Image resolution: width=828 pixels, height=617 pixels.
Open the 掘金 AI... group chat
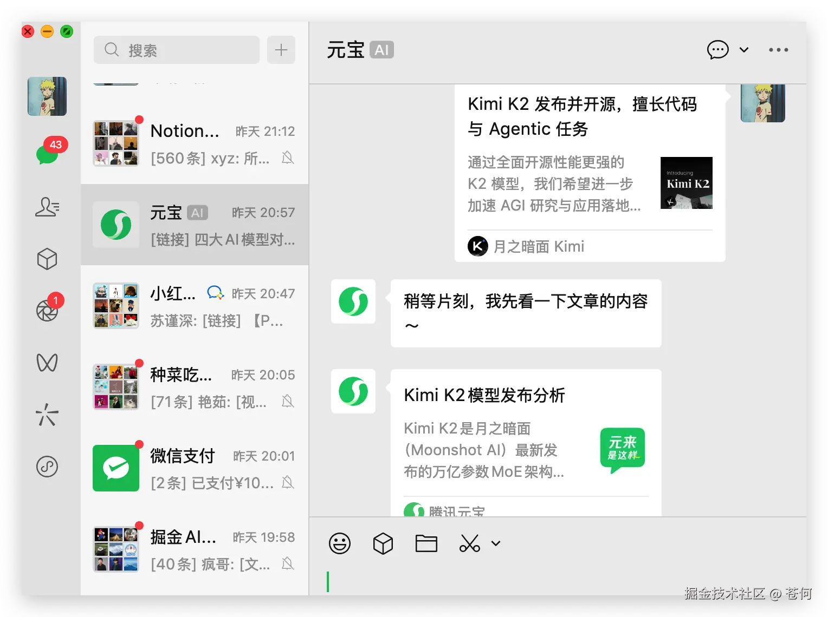point(195,549)
